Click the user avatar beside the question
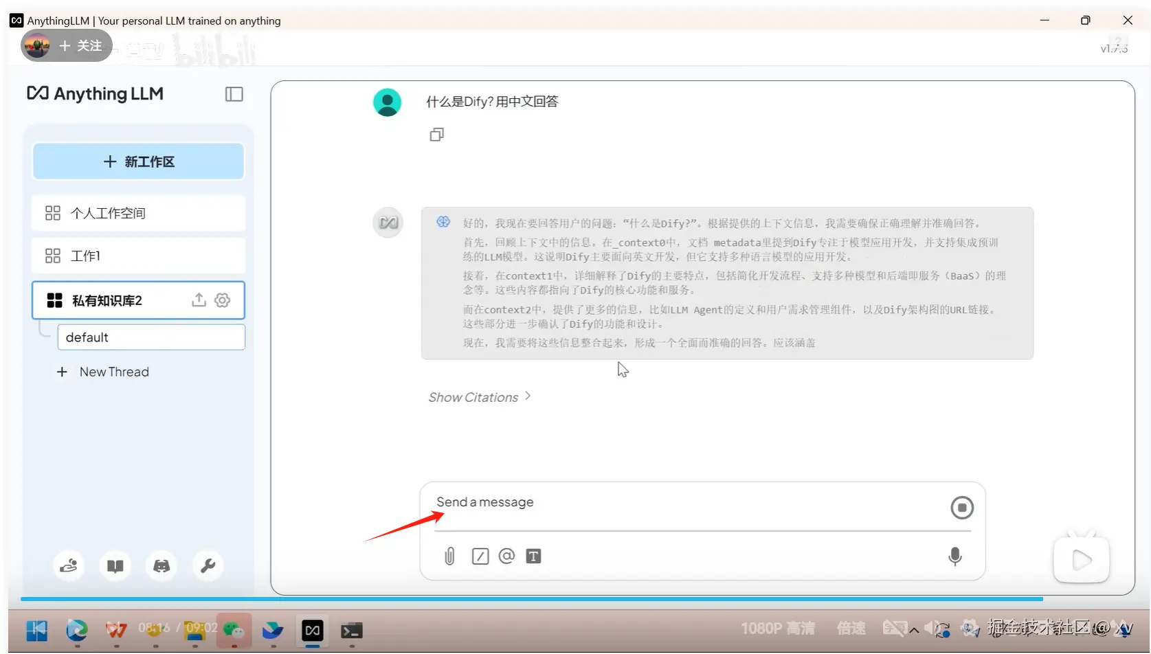Image resolution: width=1151 pixels, height=654 pixels. tap(388, 102)
